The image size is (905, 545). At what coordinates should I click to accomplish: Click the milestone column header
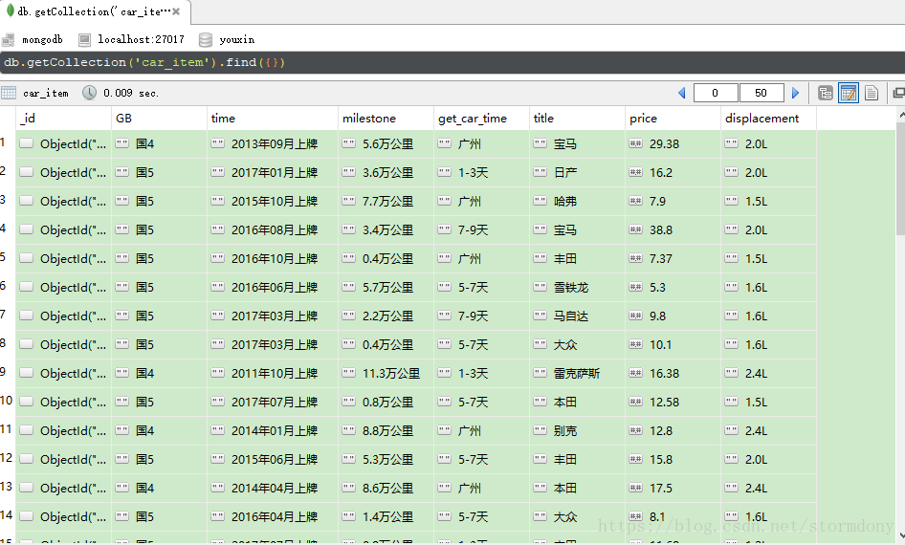point(386,119)
